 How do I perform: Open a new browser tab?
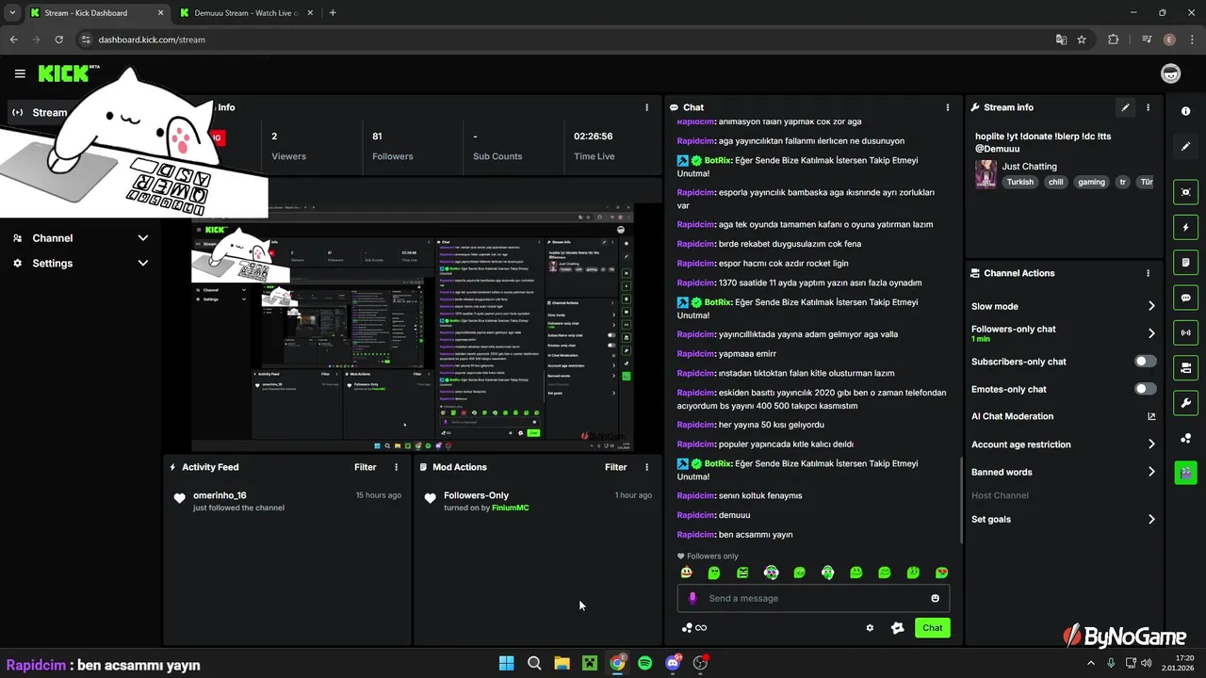tap(333, 13)
